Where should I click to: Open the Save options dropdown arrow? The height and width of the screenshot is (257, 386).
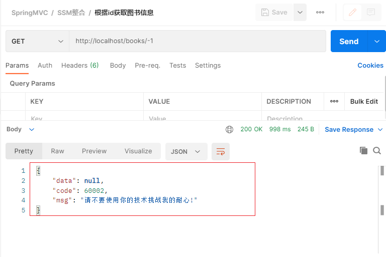tap(300, 13)
